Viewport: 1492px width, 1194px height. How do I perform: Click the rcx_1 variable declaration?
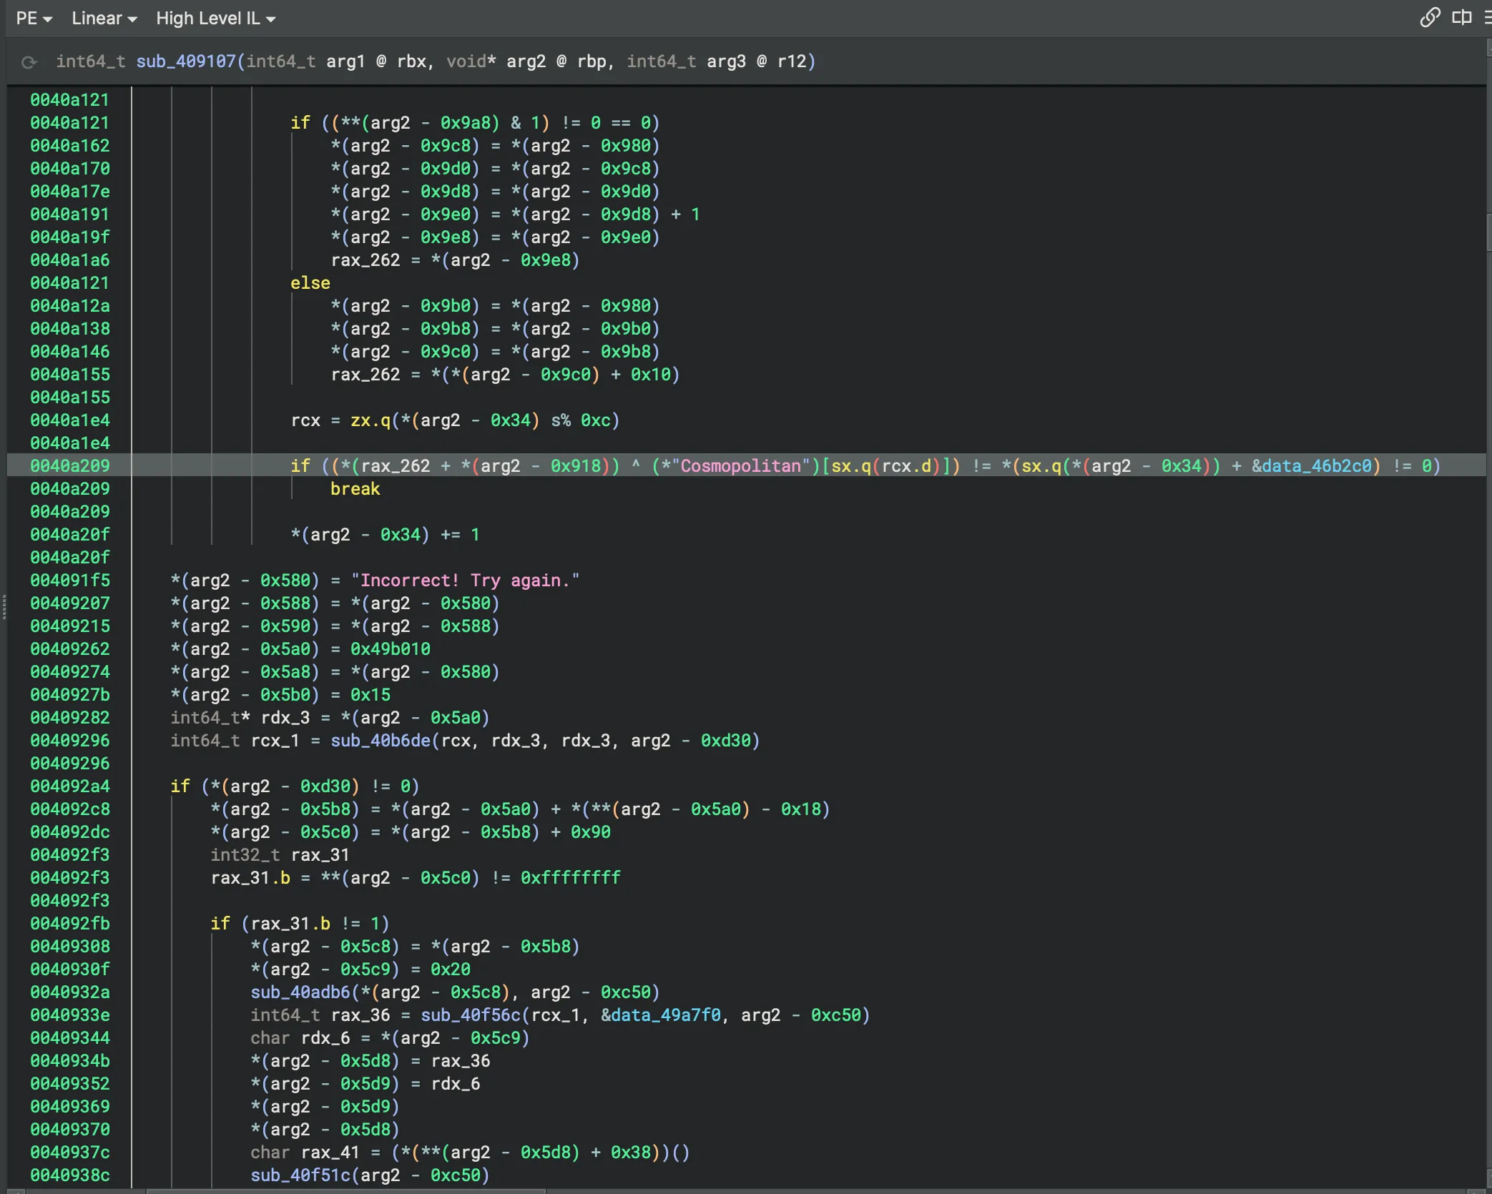(x=275, y=741)
